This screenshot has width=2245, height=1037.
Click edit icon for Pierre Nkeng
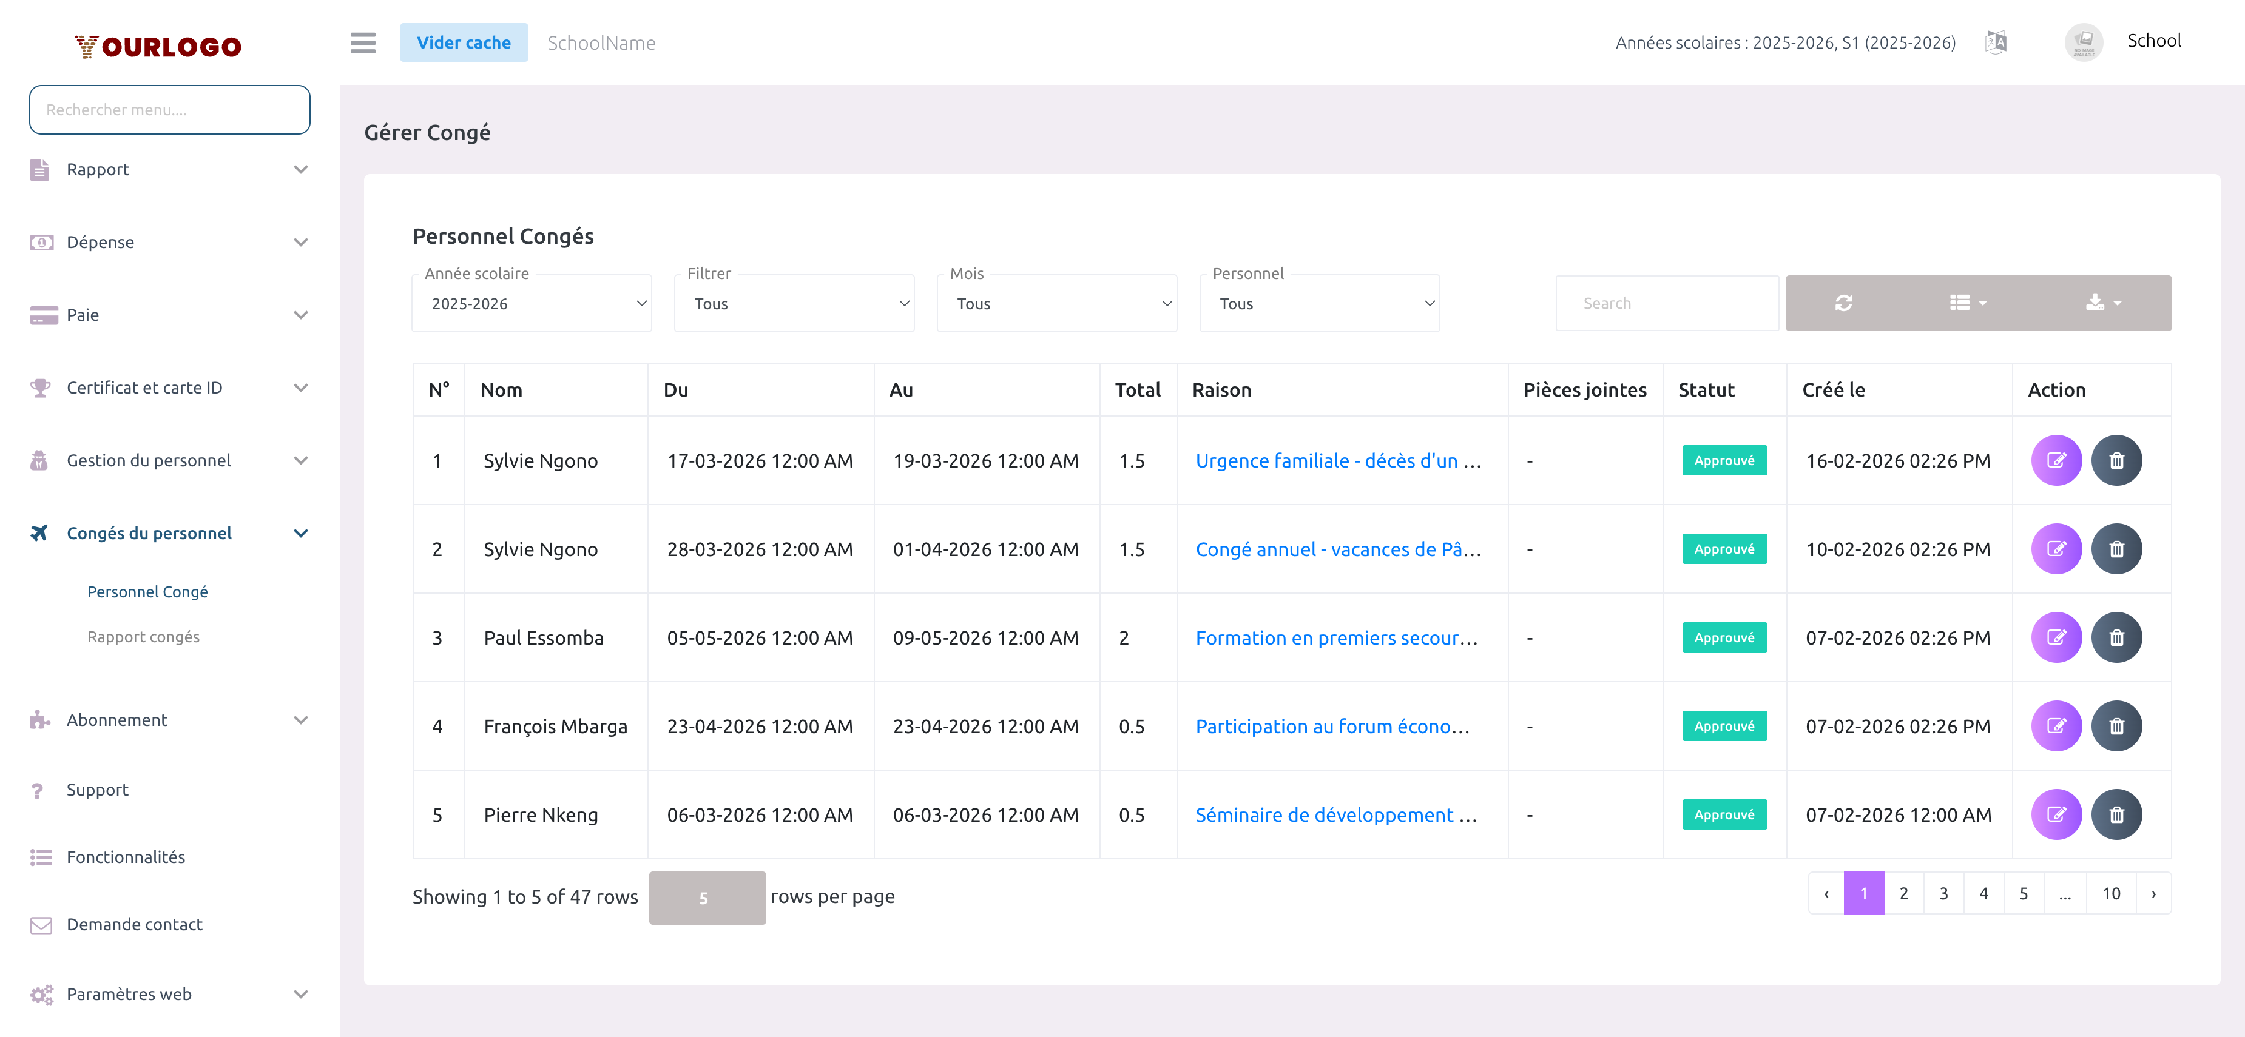pos(2055,815)
